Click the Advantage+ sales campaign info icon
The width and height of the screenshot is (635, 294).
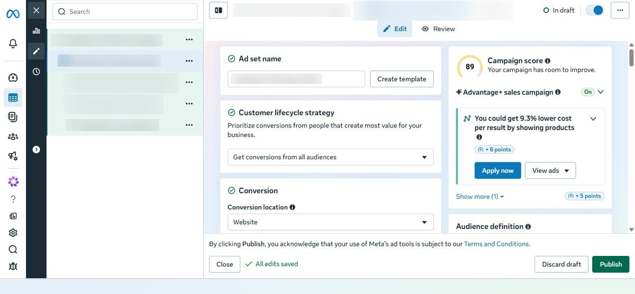[558, 92]
